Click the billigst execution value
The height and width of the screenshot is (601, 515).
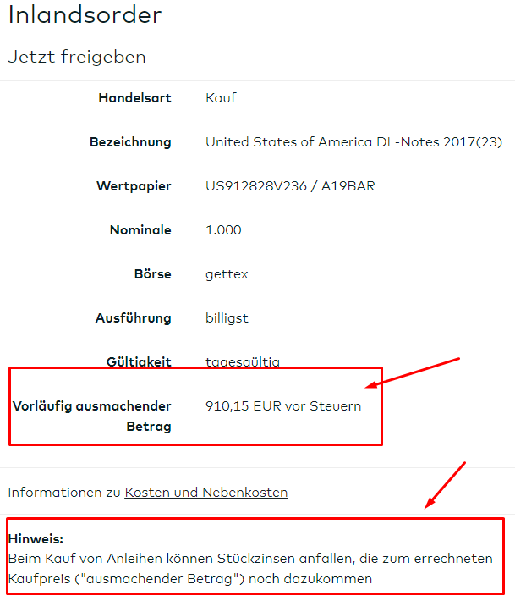[227, 318]
